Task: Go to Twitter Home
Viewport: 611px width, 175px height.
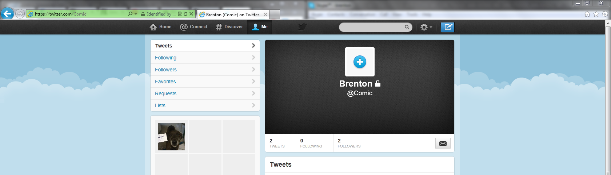Action: [160, 27]
